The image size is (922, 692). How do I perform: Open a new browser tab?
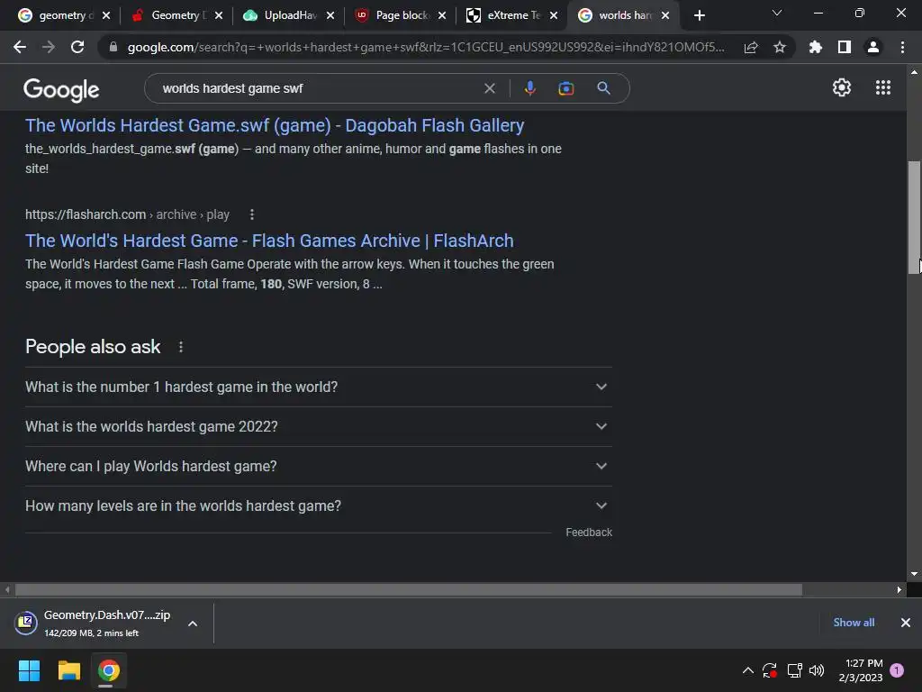[699, 15]
